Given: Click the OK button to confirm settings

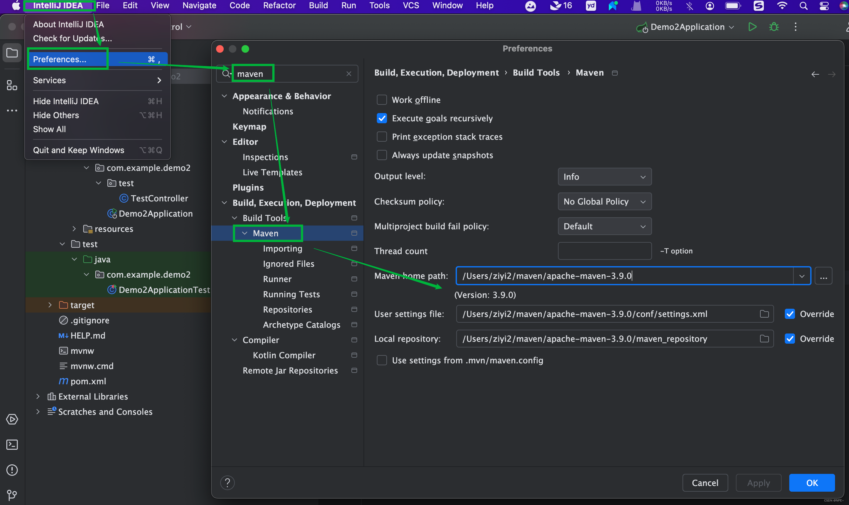Looking at the screenshot, I should click(812, 482).
